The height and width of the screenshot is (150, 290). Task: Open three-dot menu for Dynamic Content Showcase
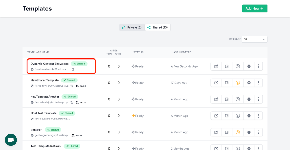point(258,66)
